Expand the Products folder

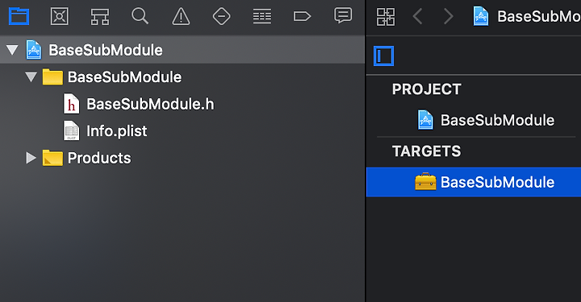coord(31,158)
